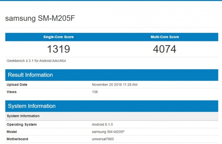This screenshot has width=222, height=144.
Task: Select the 'universal7885' motherboard value
Action: (103, 139)
